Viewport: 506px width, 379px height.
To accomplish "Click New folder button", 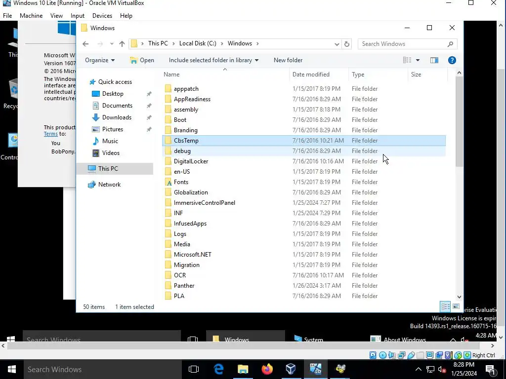I will pyautogui.click(x=288, y=60).
